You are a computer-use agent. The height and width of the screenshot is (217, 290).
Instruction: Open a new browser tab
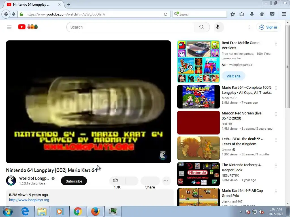tap(69, 5)
